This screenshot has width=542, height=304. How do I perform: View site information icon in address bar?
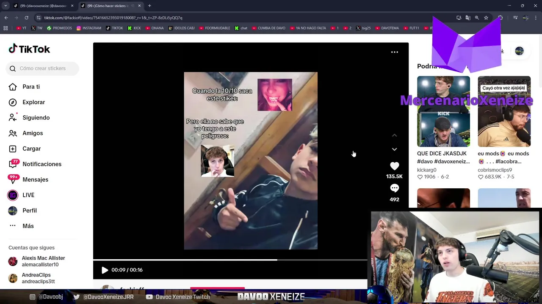(39, 18)
